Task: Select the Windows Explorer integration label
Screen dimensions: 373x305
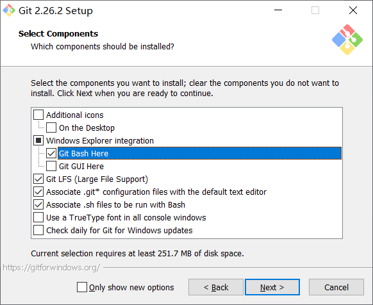Action: 100,140
